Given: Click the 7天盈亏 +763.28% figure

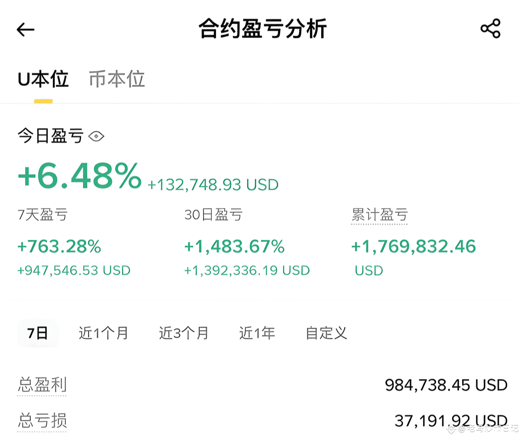Looking at the screenshot, I should (59, 247).
